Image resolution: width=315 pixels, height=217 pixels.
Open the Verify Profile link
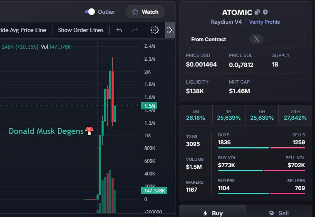(x=264, y=22)
